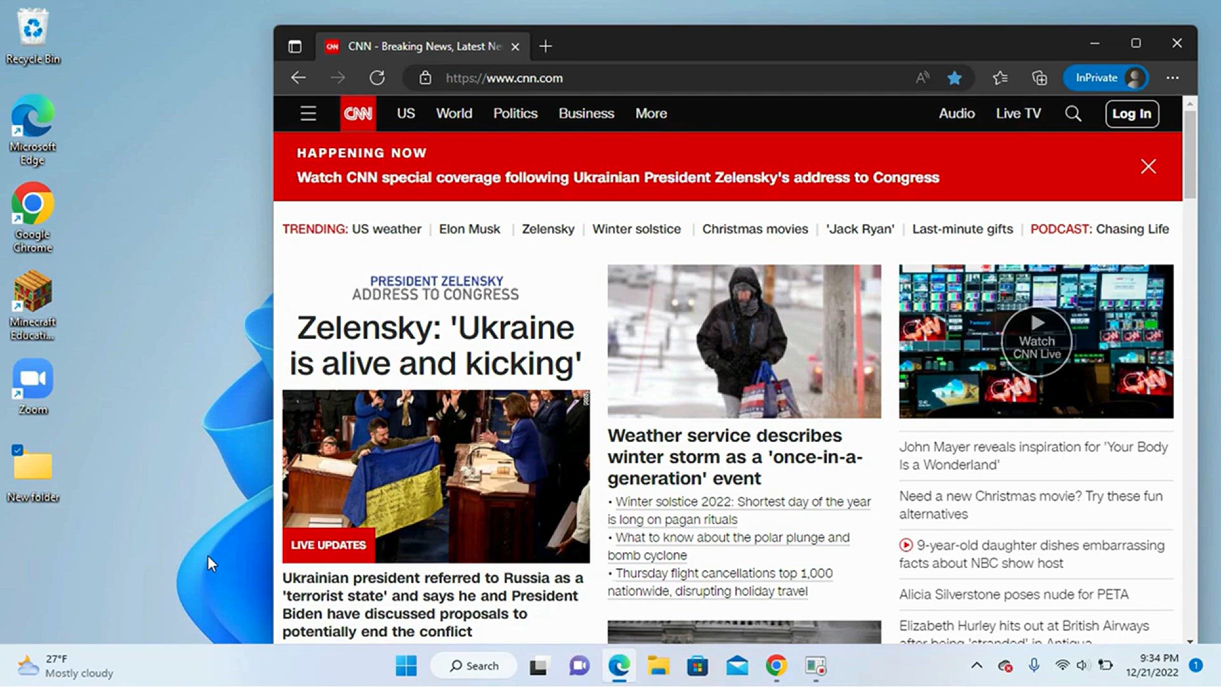
Task: Click the page vertical scrollbar thumb
Action: tap(1190, 154)
